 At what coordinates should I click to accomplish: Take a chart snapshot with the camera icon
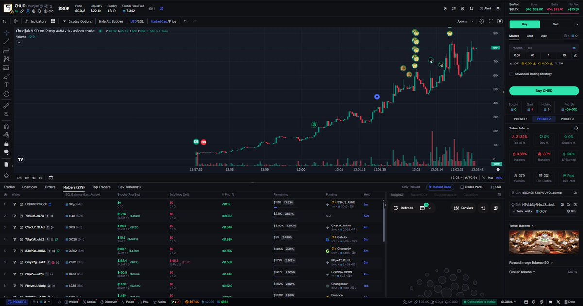coord(500,21)
